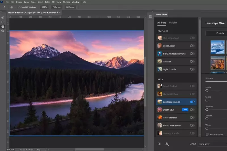Enable the Super Zoom toggle
227x151 pixels.
(x=192, y=46)
